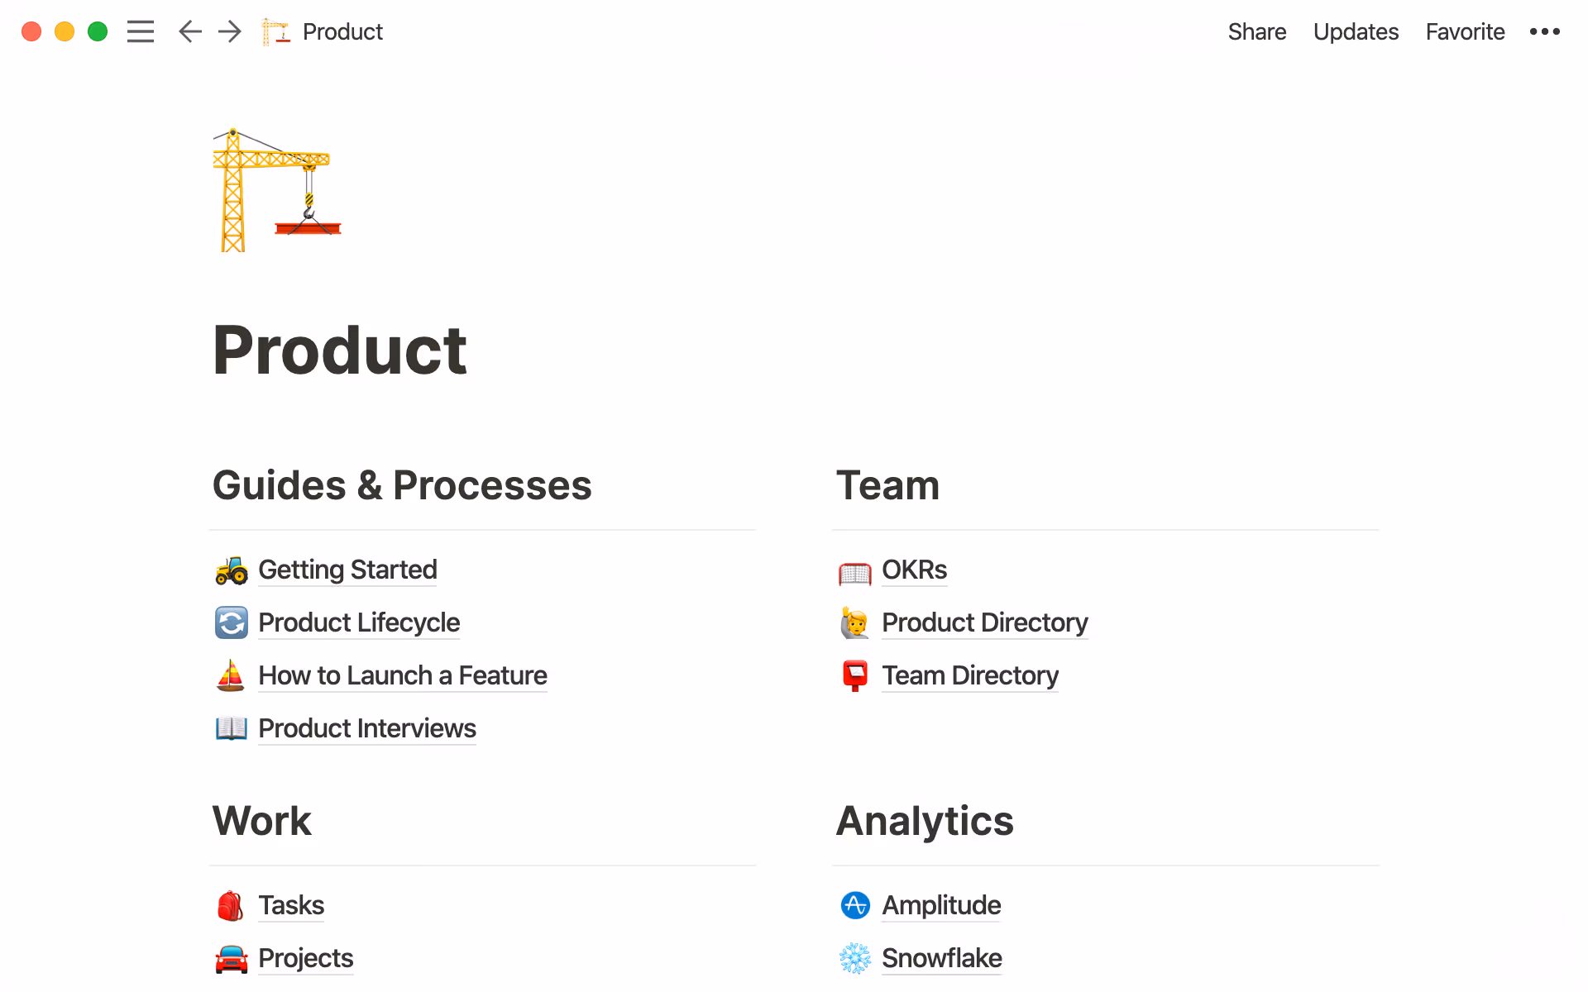1588x992 pixels.
Task: Navigate forward with the right arrow
Action: pyautogui.click(x=229, y=31)
